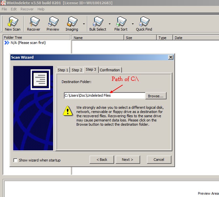Go to the Confirmation tab
Screen dimensions: 219x197
click(x=110, y=70)
